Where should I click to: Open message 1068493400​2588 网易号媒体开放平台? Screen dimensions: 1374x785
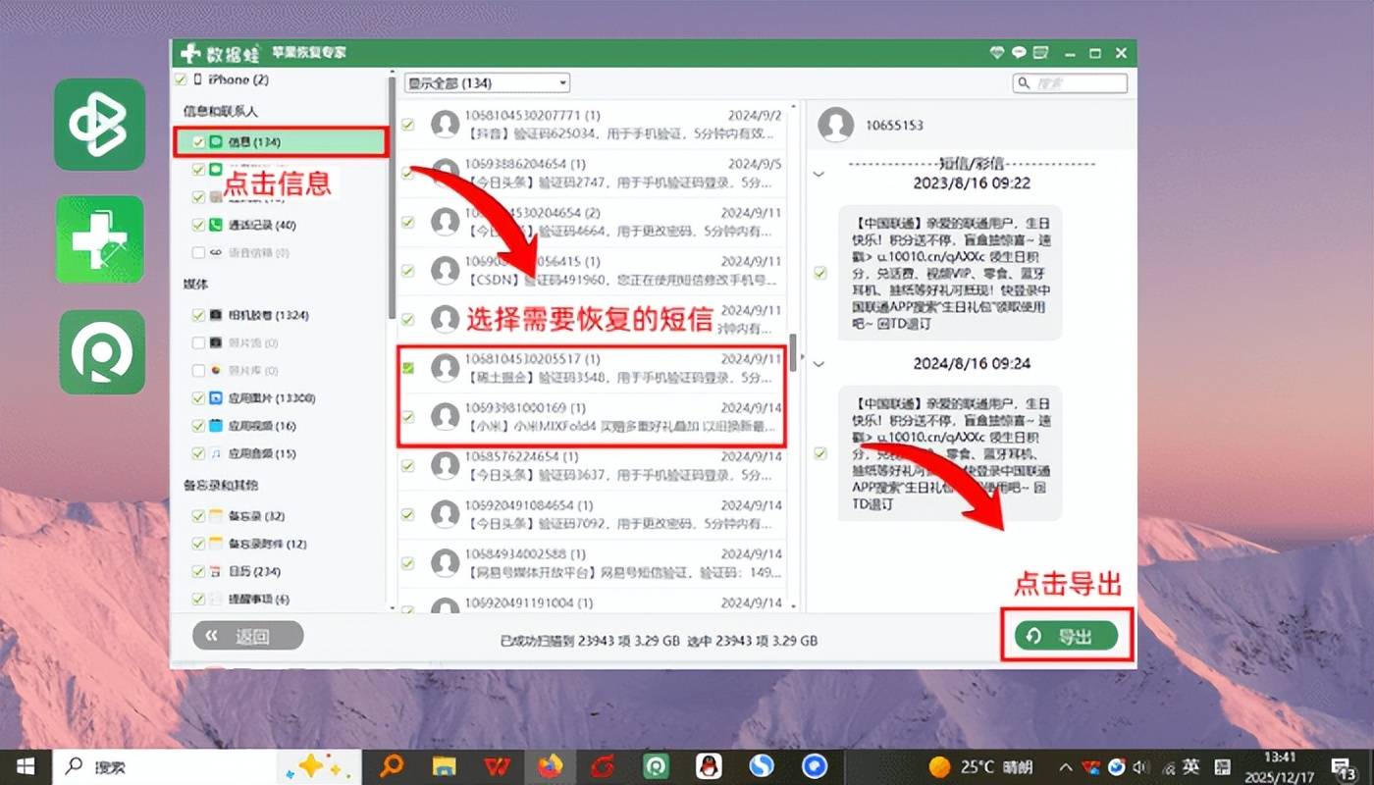pyautogui.click(x=593, y=563)
